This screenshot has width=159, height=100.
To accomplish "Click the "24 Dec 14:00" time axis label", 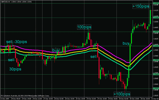I will (26, 99).
